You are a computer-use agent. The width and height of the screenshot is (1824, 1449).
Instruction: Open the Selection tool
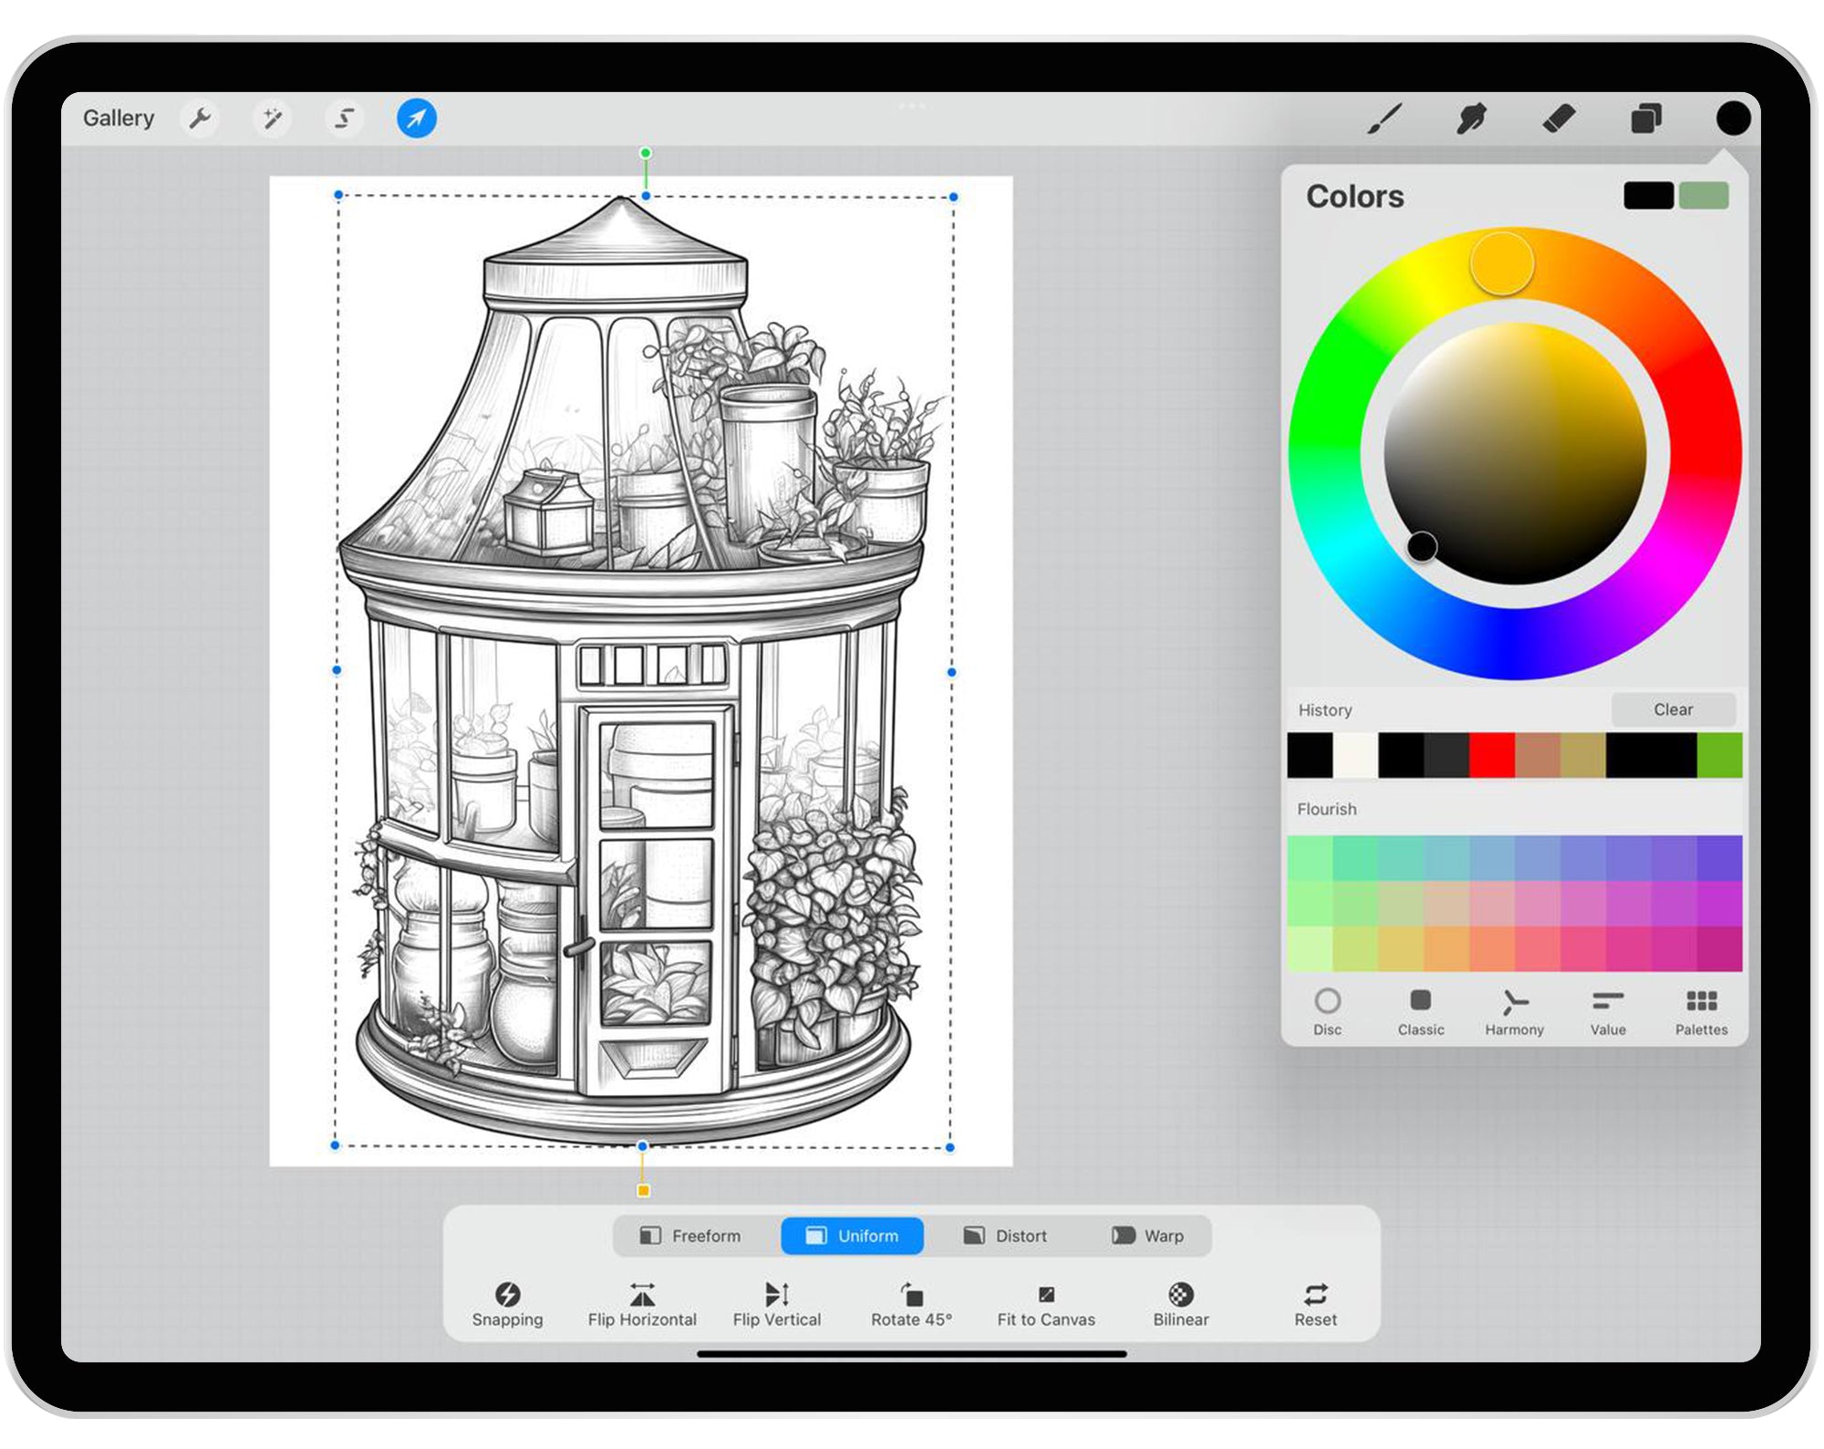point(345,119)
